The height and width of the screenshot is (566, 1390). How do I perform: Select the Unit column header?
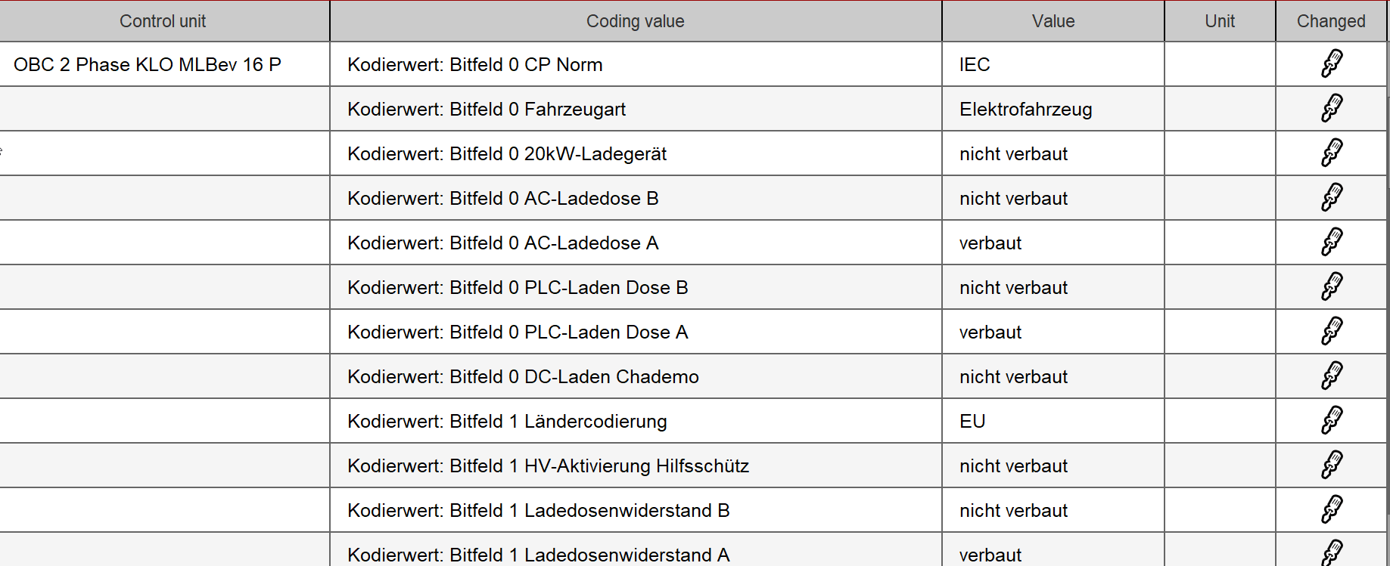tap(1220, 21)
